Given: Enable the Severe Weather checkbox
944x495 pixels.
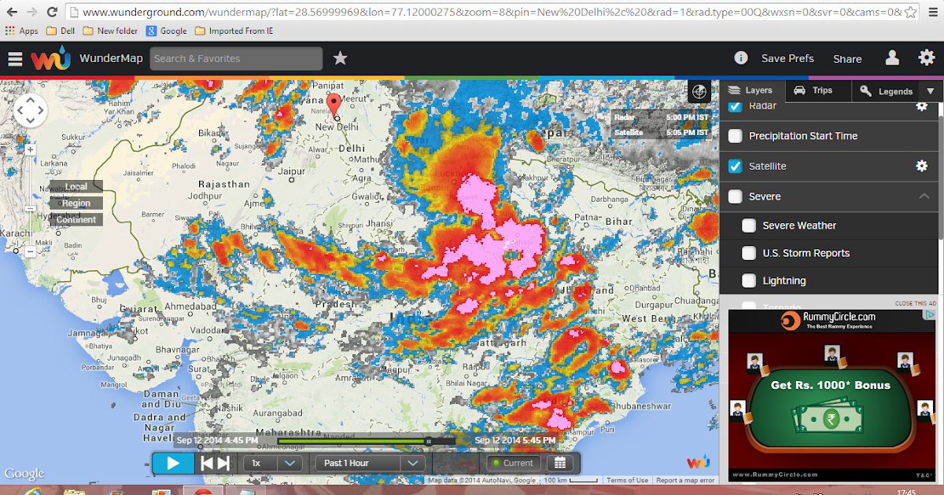Looking at the screenshot, I should (749, 225).
